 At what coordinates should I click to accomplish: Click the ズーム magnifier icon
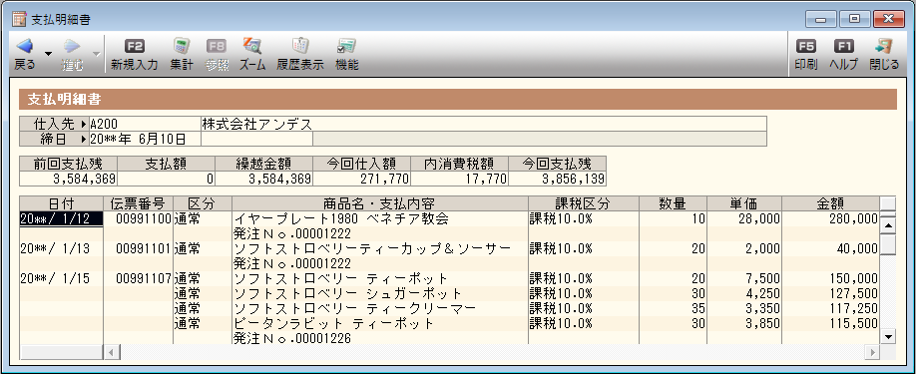[x=251, y=46]
